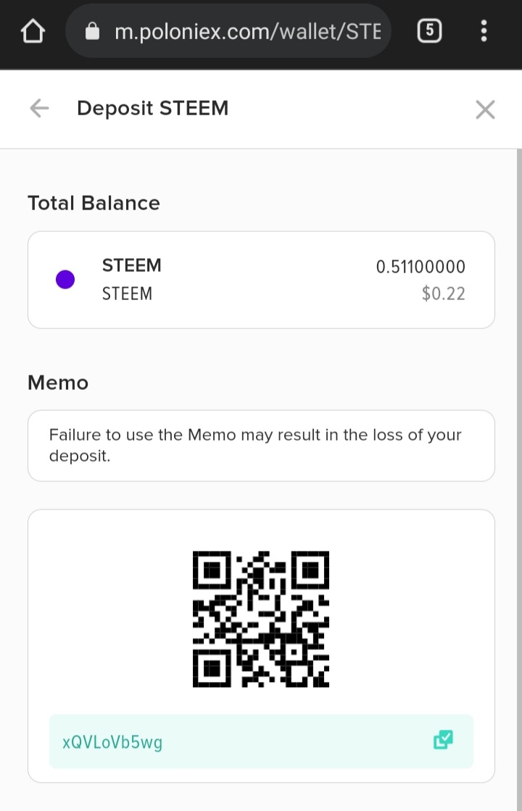The width and height of the screenshot is (522, 811).
Task: Click the Total Balance heading
Action: coord(94,203)
